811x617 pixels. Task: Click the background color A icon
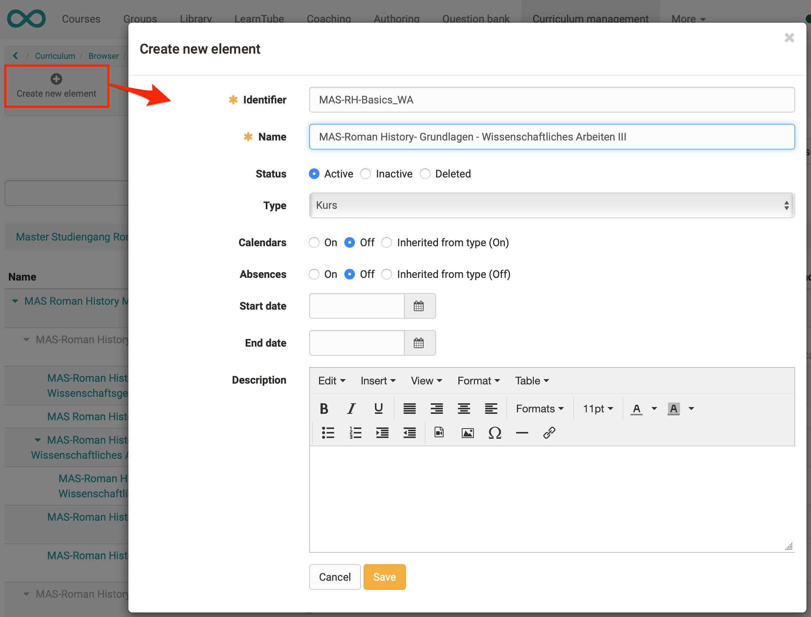[x=674, y=409]
